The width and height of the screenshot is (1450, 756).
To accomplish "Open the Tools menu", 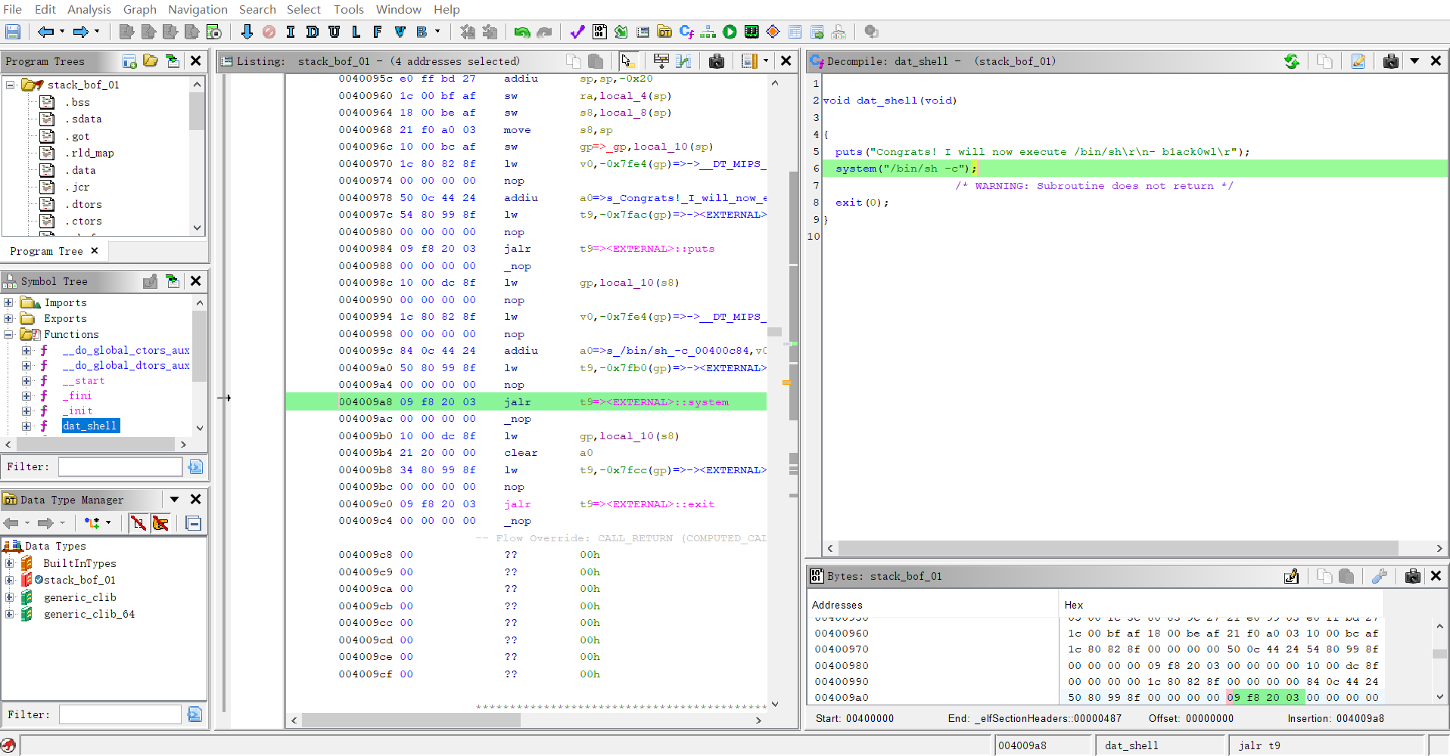I will (x=349, y=9).
